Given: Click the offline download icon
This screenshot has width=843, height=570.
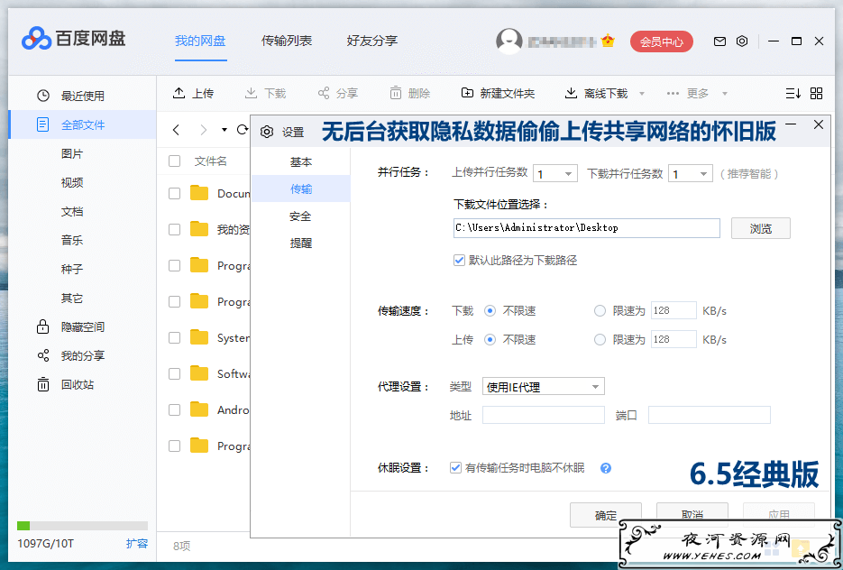Looking at the screenshot, I should (571, 93).
